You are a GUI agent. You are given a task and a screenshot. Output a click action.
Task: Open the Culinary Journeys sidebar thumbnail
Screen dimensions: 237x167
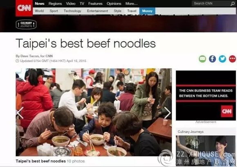(206, 151)
